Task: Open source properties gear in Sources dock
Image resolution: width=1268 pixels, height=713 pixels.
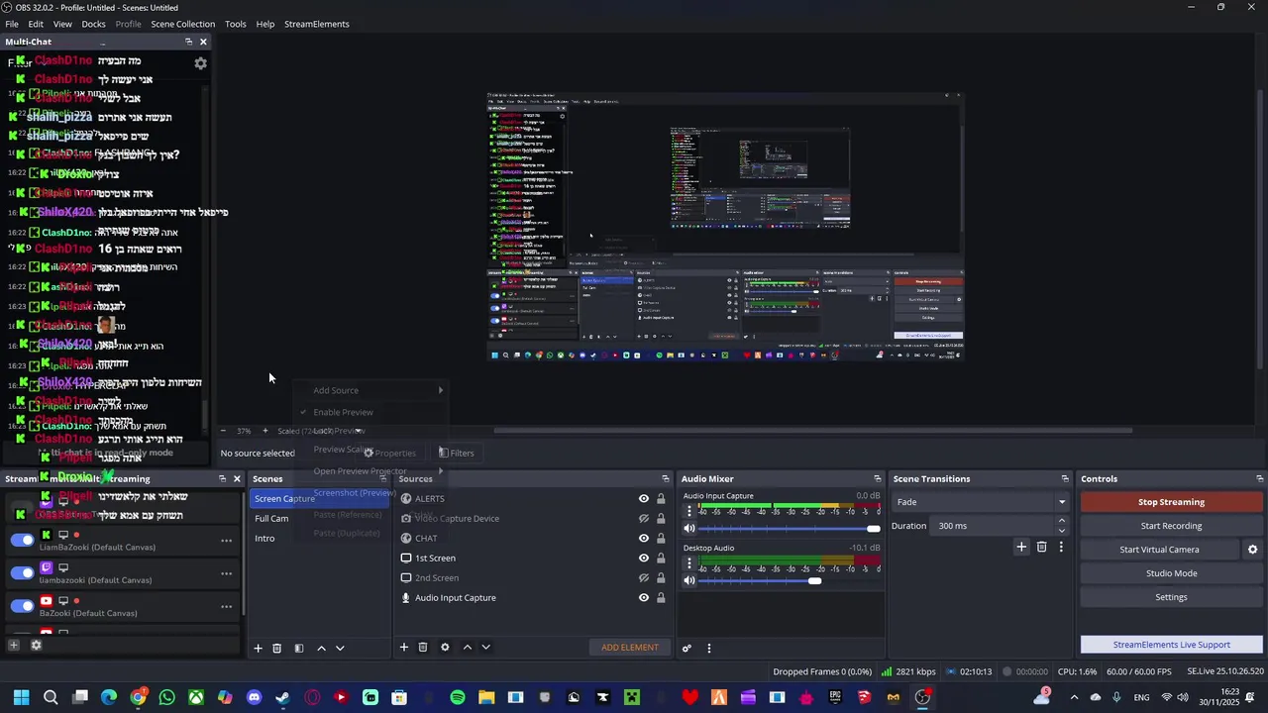Action: coord(445,647)
